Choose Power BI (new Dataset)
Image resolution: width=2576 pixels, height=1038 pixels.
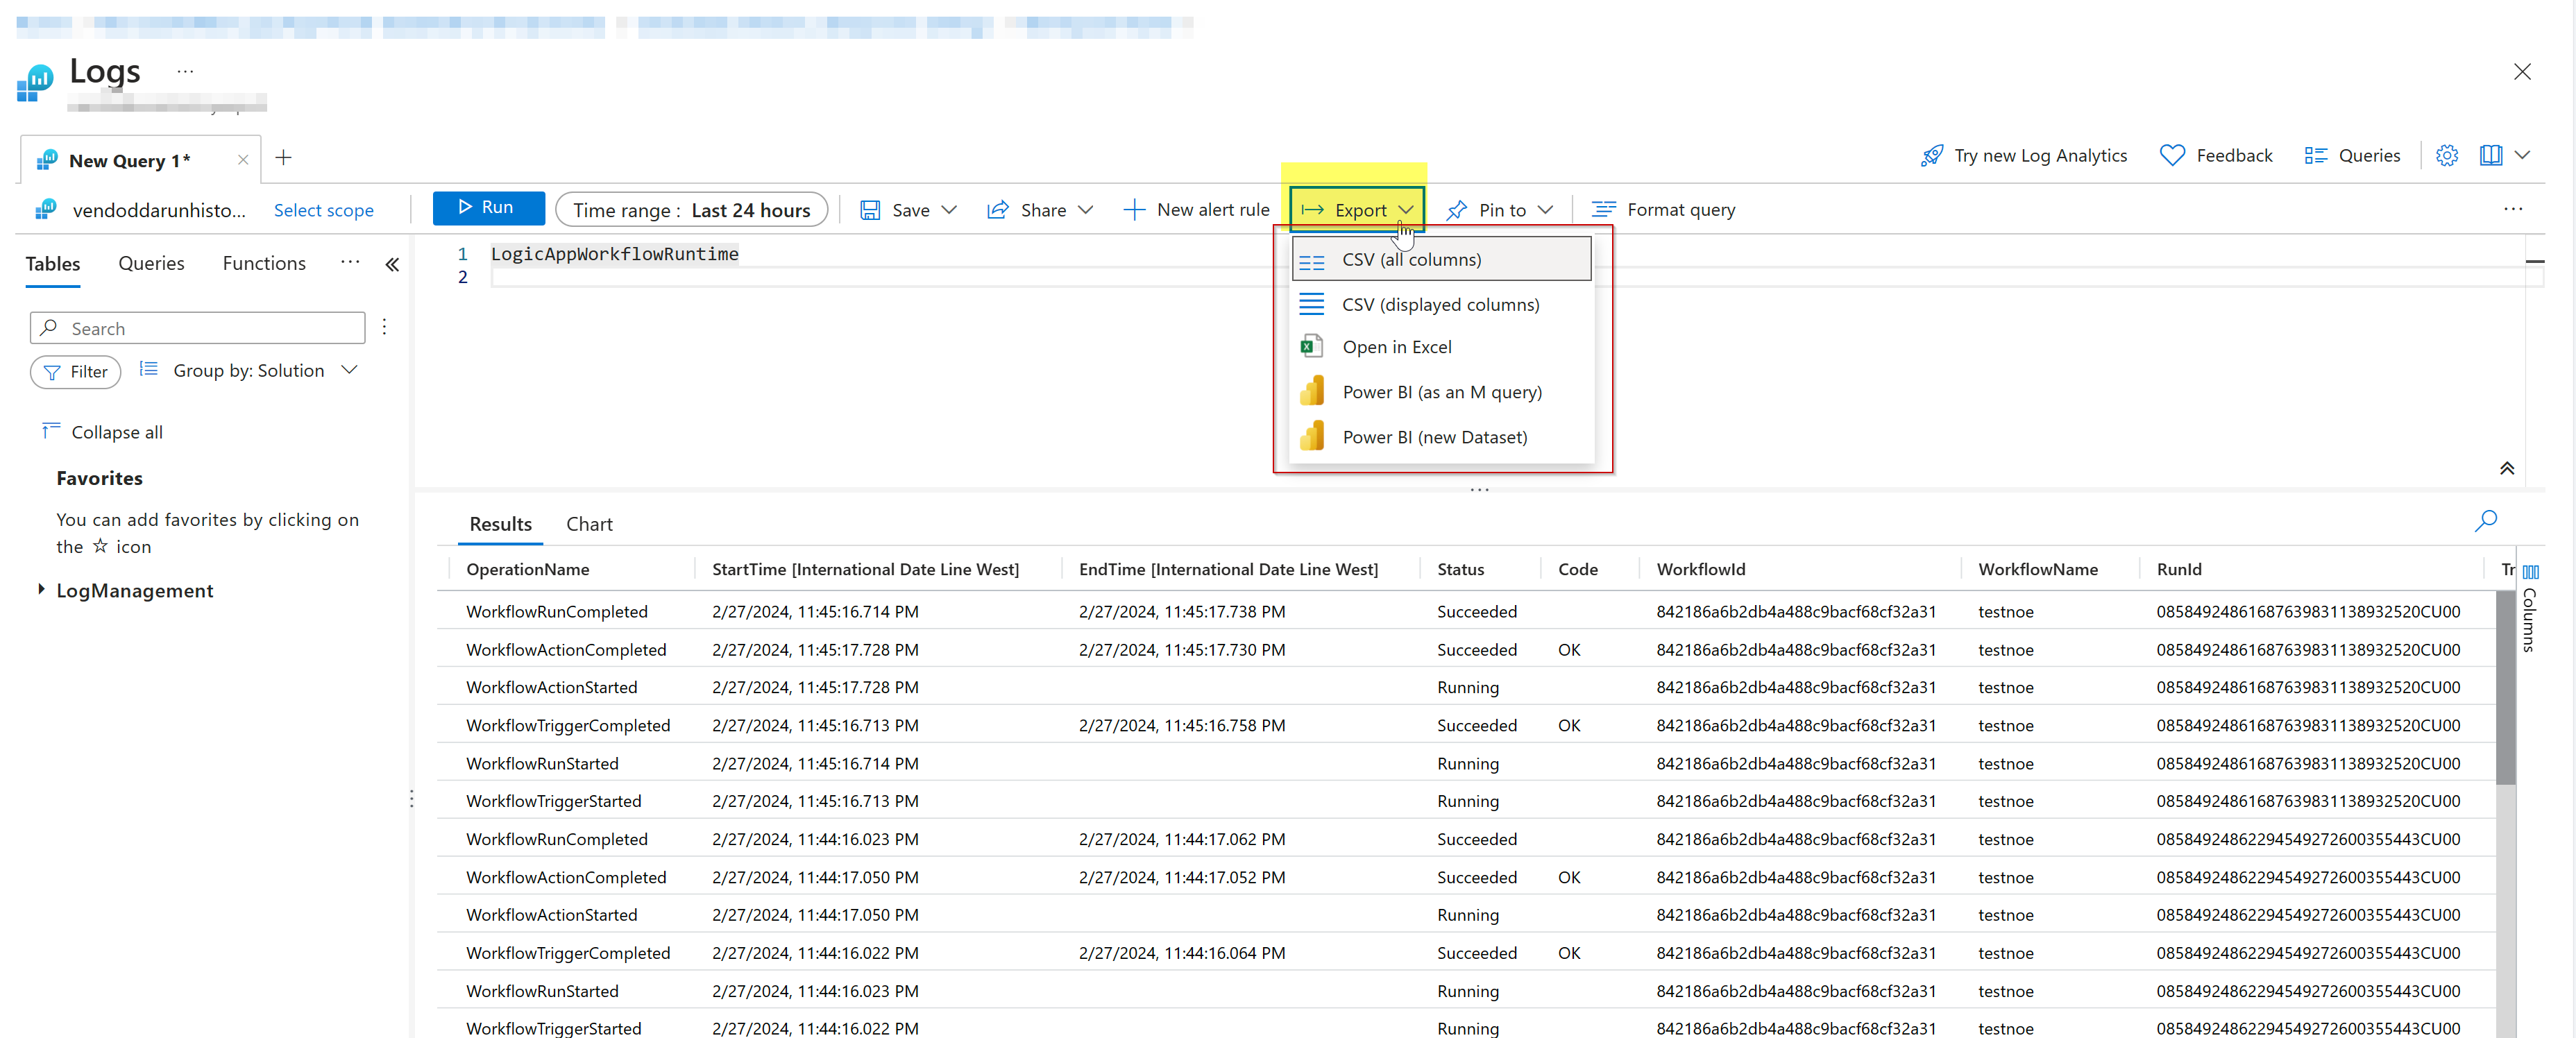(x=1441, y=437)
